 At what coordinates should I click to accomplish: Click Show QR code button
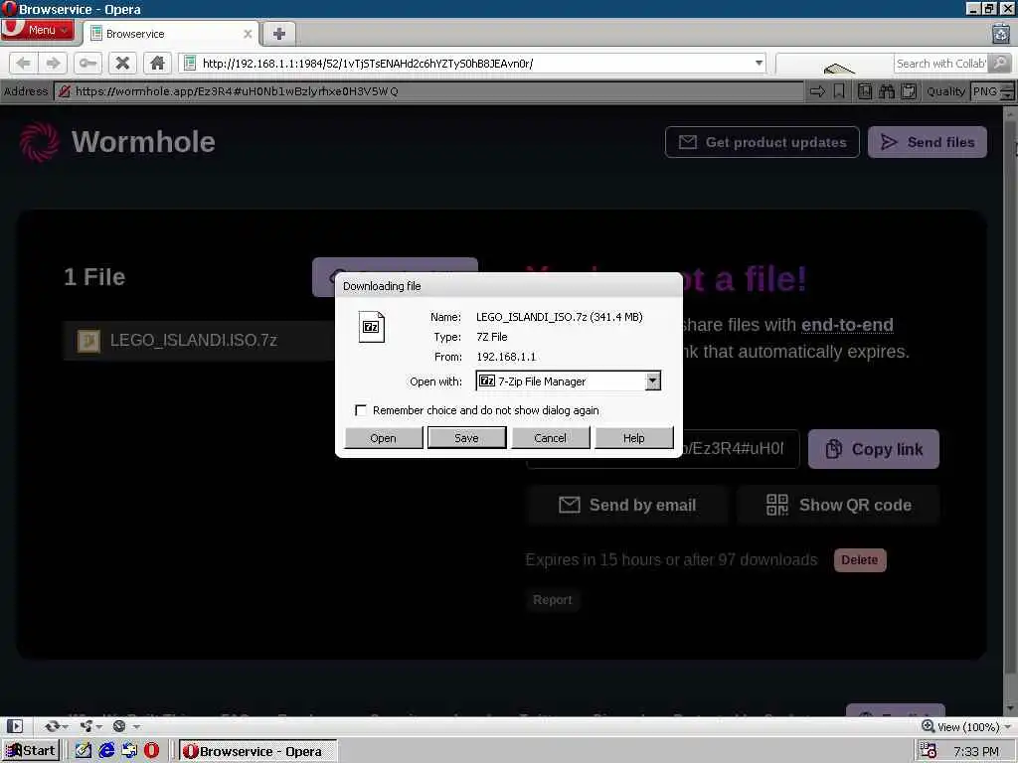pos(838,505)
